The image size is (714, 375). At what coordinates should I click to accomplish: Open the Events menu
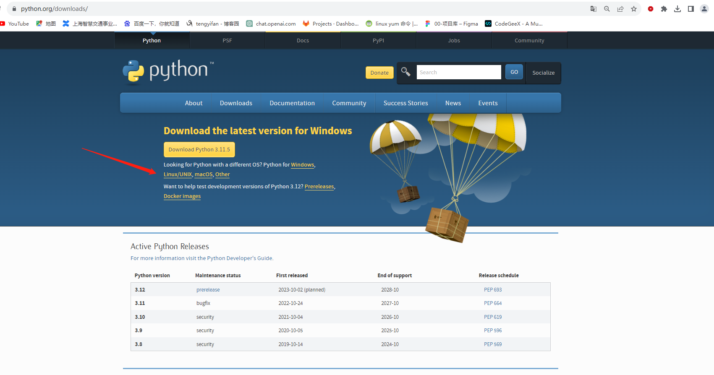click(x=488, y=103)
